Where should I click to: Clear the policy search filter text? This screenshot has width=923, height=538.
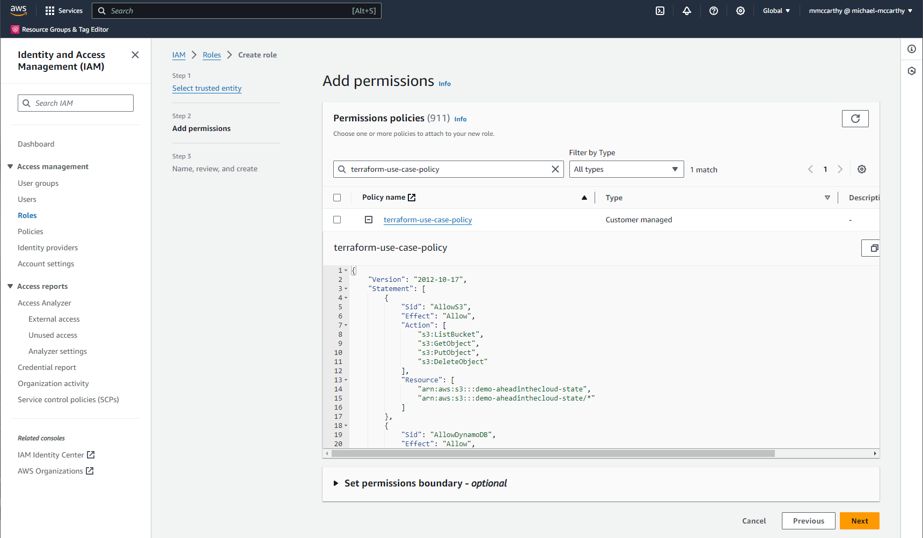pyautogui.click(x=555, y=169)
